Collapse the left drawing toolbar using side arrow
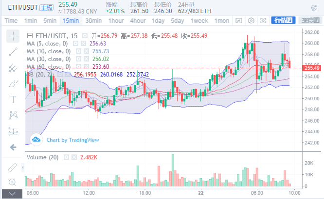The height and width of the screenshot is (199, 324). [23, 168]
